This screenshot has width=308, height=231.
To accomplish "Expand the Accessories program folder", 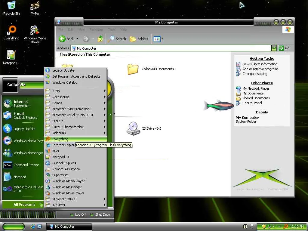I will (75, 97).
